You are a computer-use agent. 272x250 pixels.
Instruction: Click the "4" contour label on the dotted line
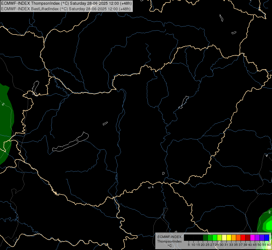tap(267, 156)
